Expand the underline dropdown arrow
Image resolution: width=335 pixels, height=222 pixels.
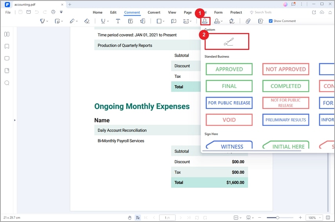(108, 21)
